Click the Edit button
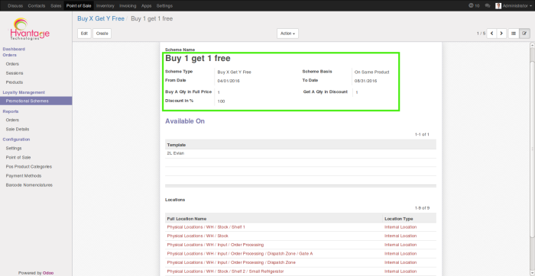This screenshot has height=276, width=535. point(84,34)
